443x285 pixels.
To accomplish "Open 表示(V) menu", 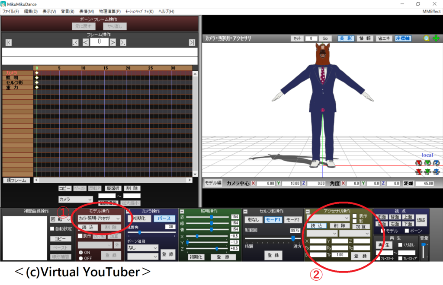I will 49,11.
